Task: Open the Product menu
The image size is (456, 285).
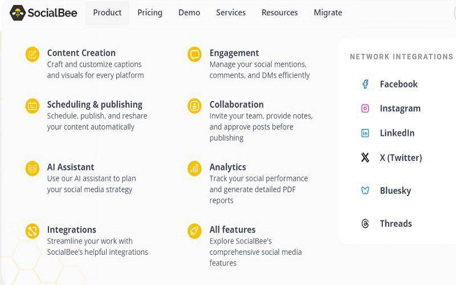Action: 107,13
